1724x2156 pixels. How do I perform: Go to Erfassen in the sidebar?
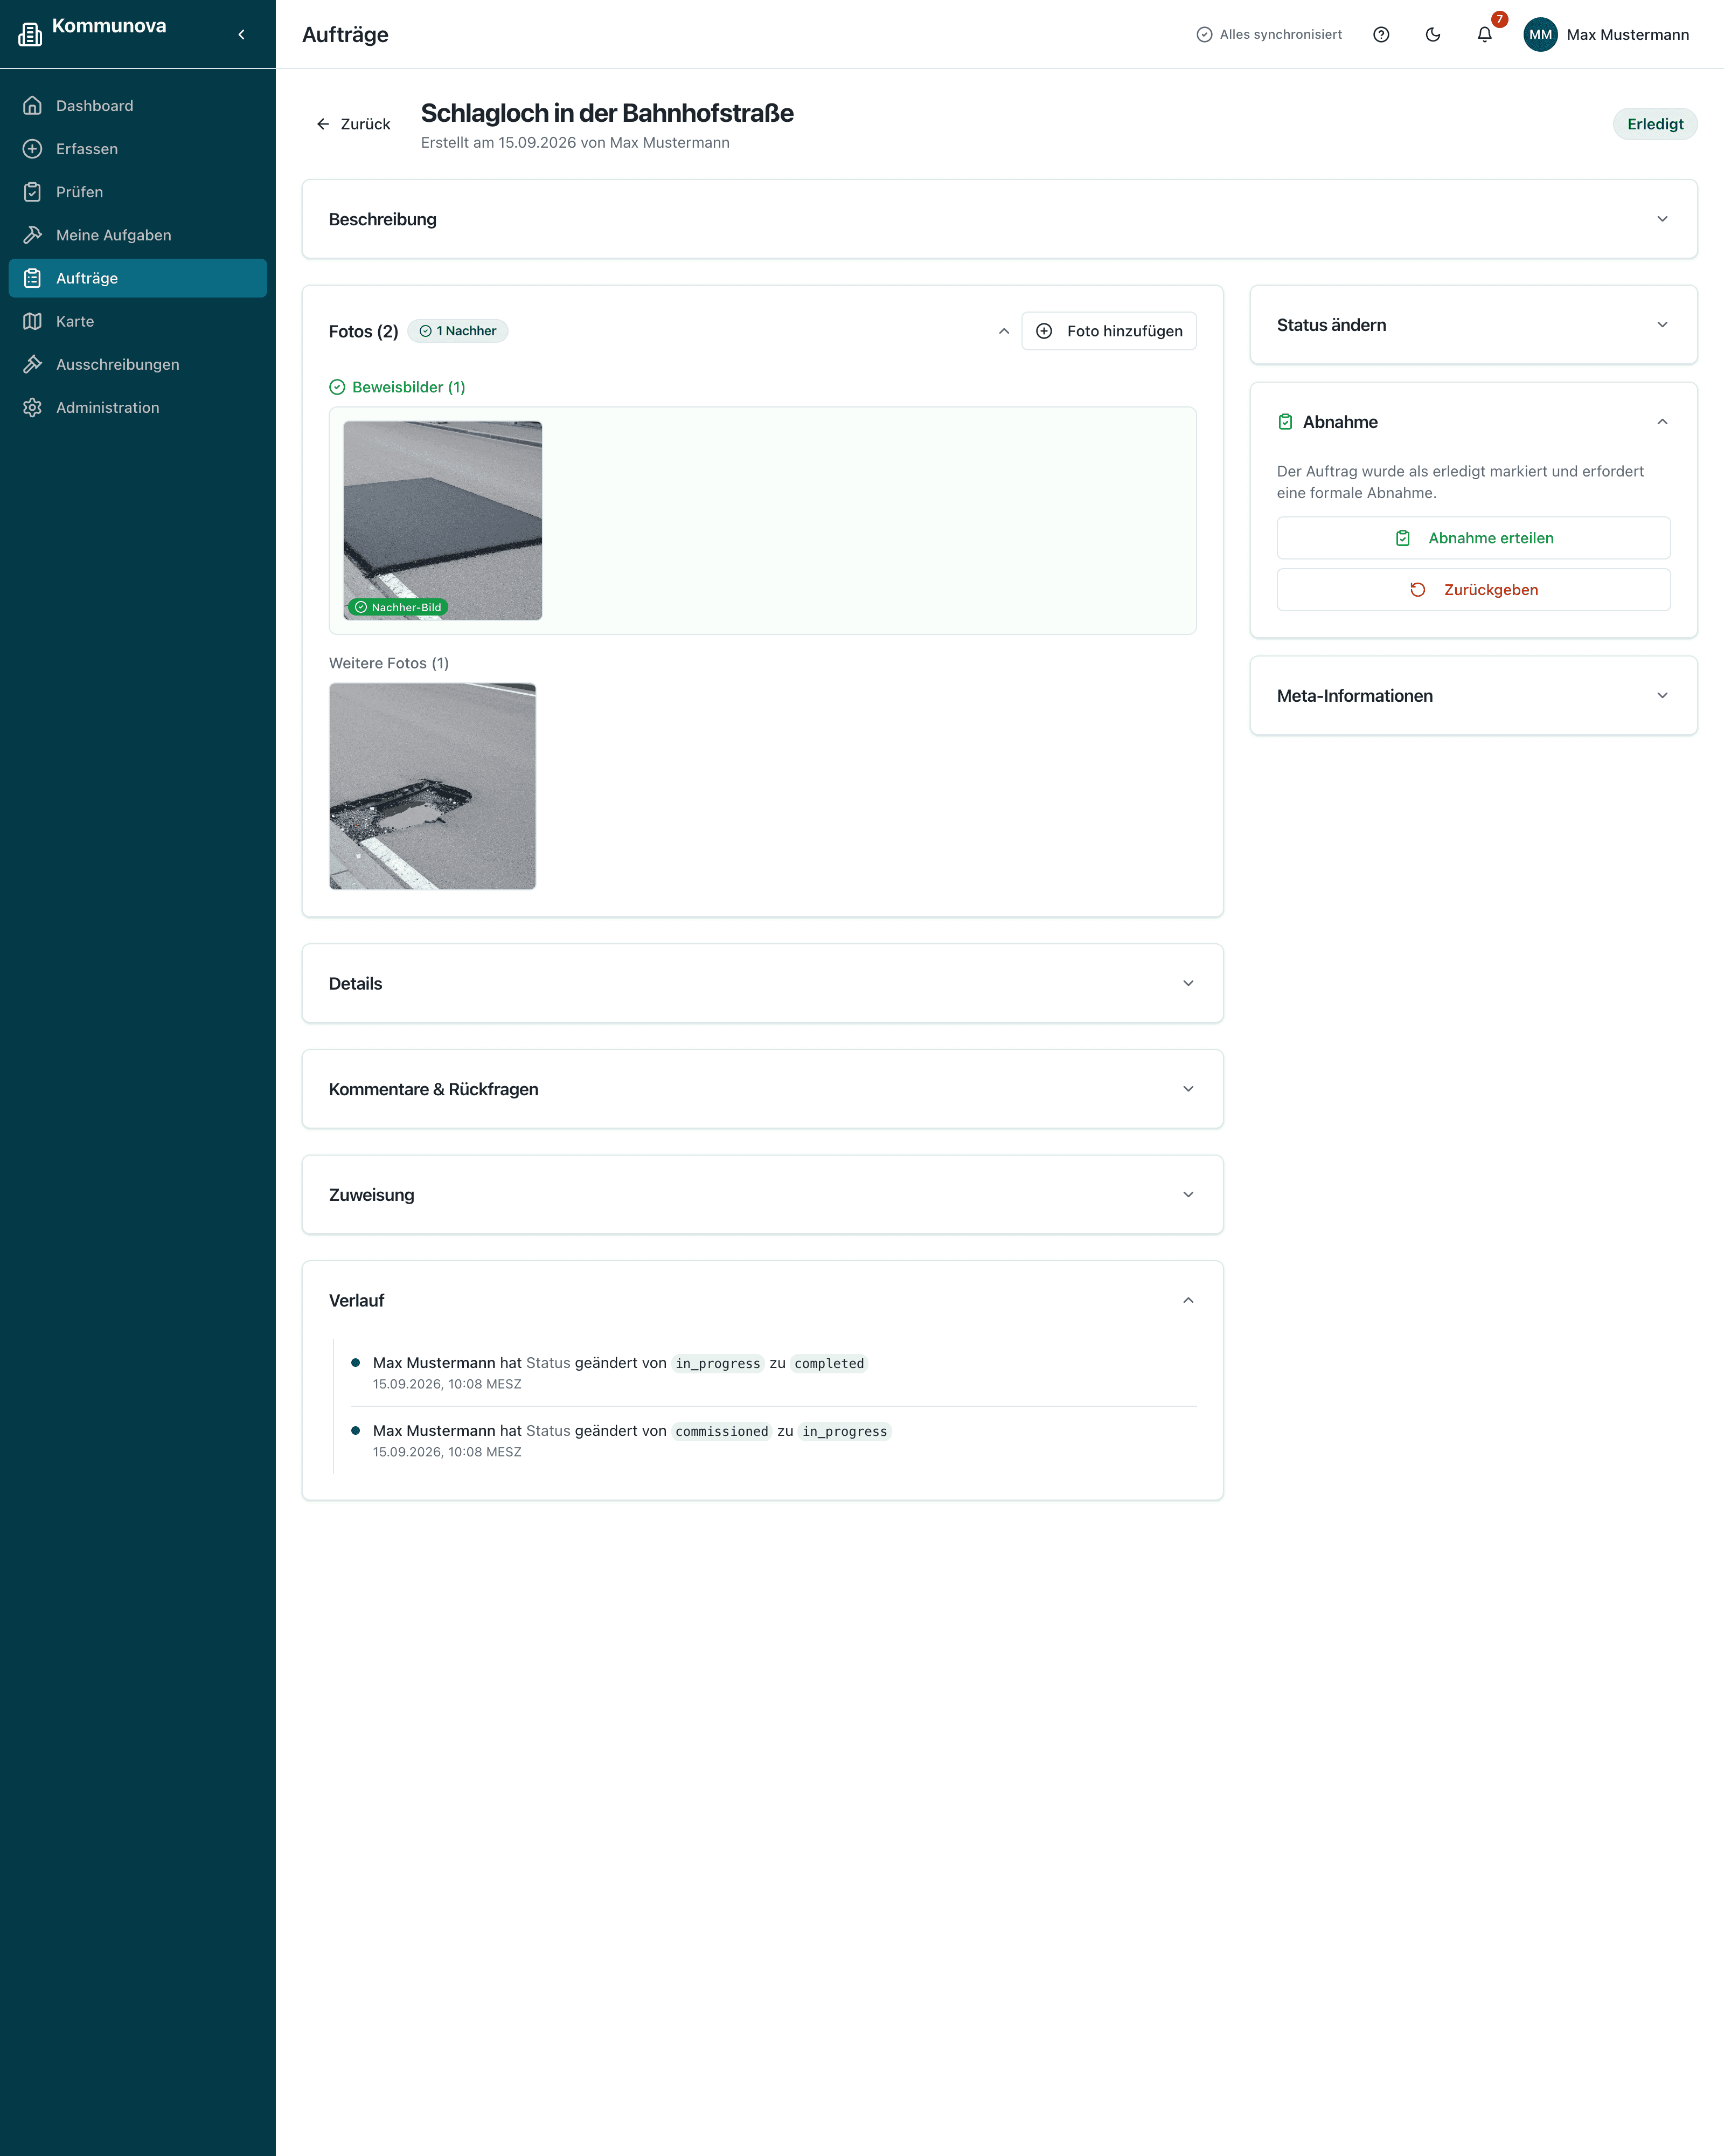click(138, 149)
